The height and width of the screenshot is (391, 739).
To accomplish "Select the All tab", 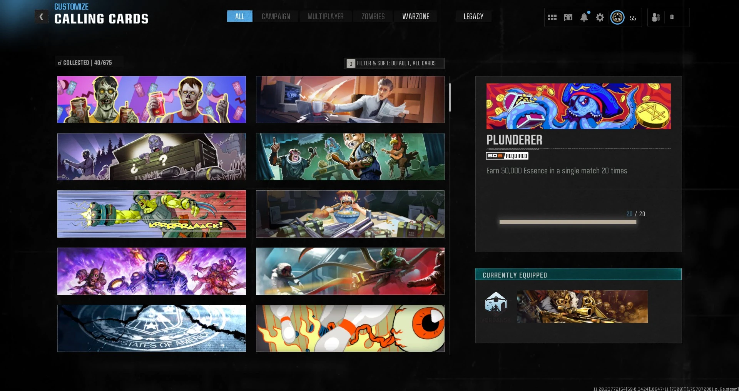I will coord(240,17).
